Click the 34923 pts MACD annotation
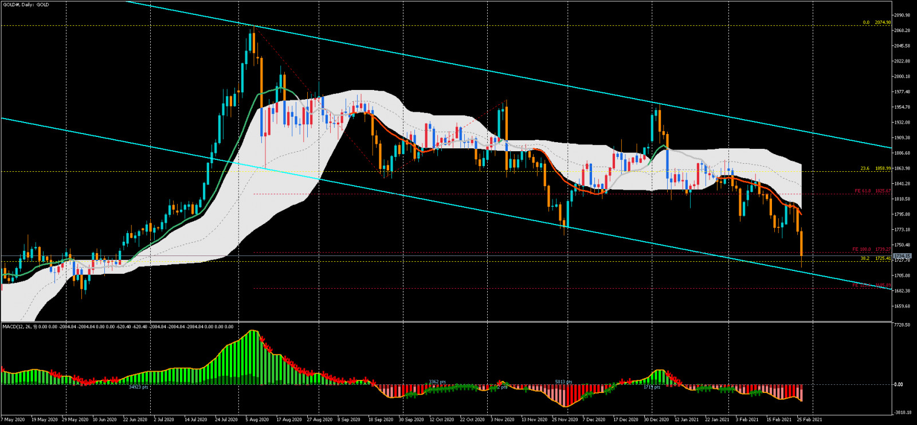The image size is (917, 425). pos(138,387)
